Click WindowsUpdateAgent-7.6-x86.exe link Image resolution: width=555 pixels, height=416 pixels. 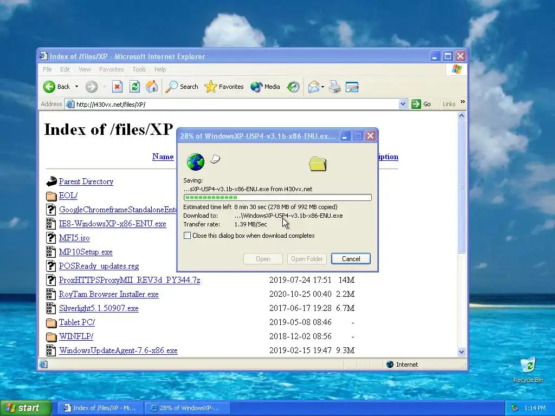118,350
